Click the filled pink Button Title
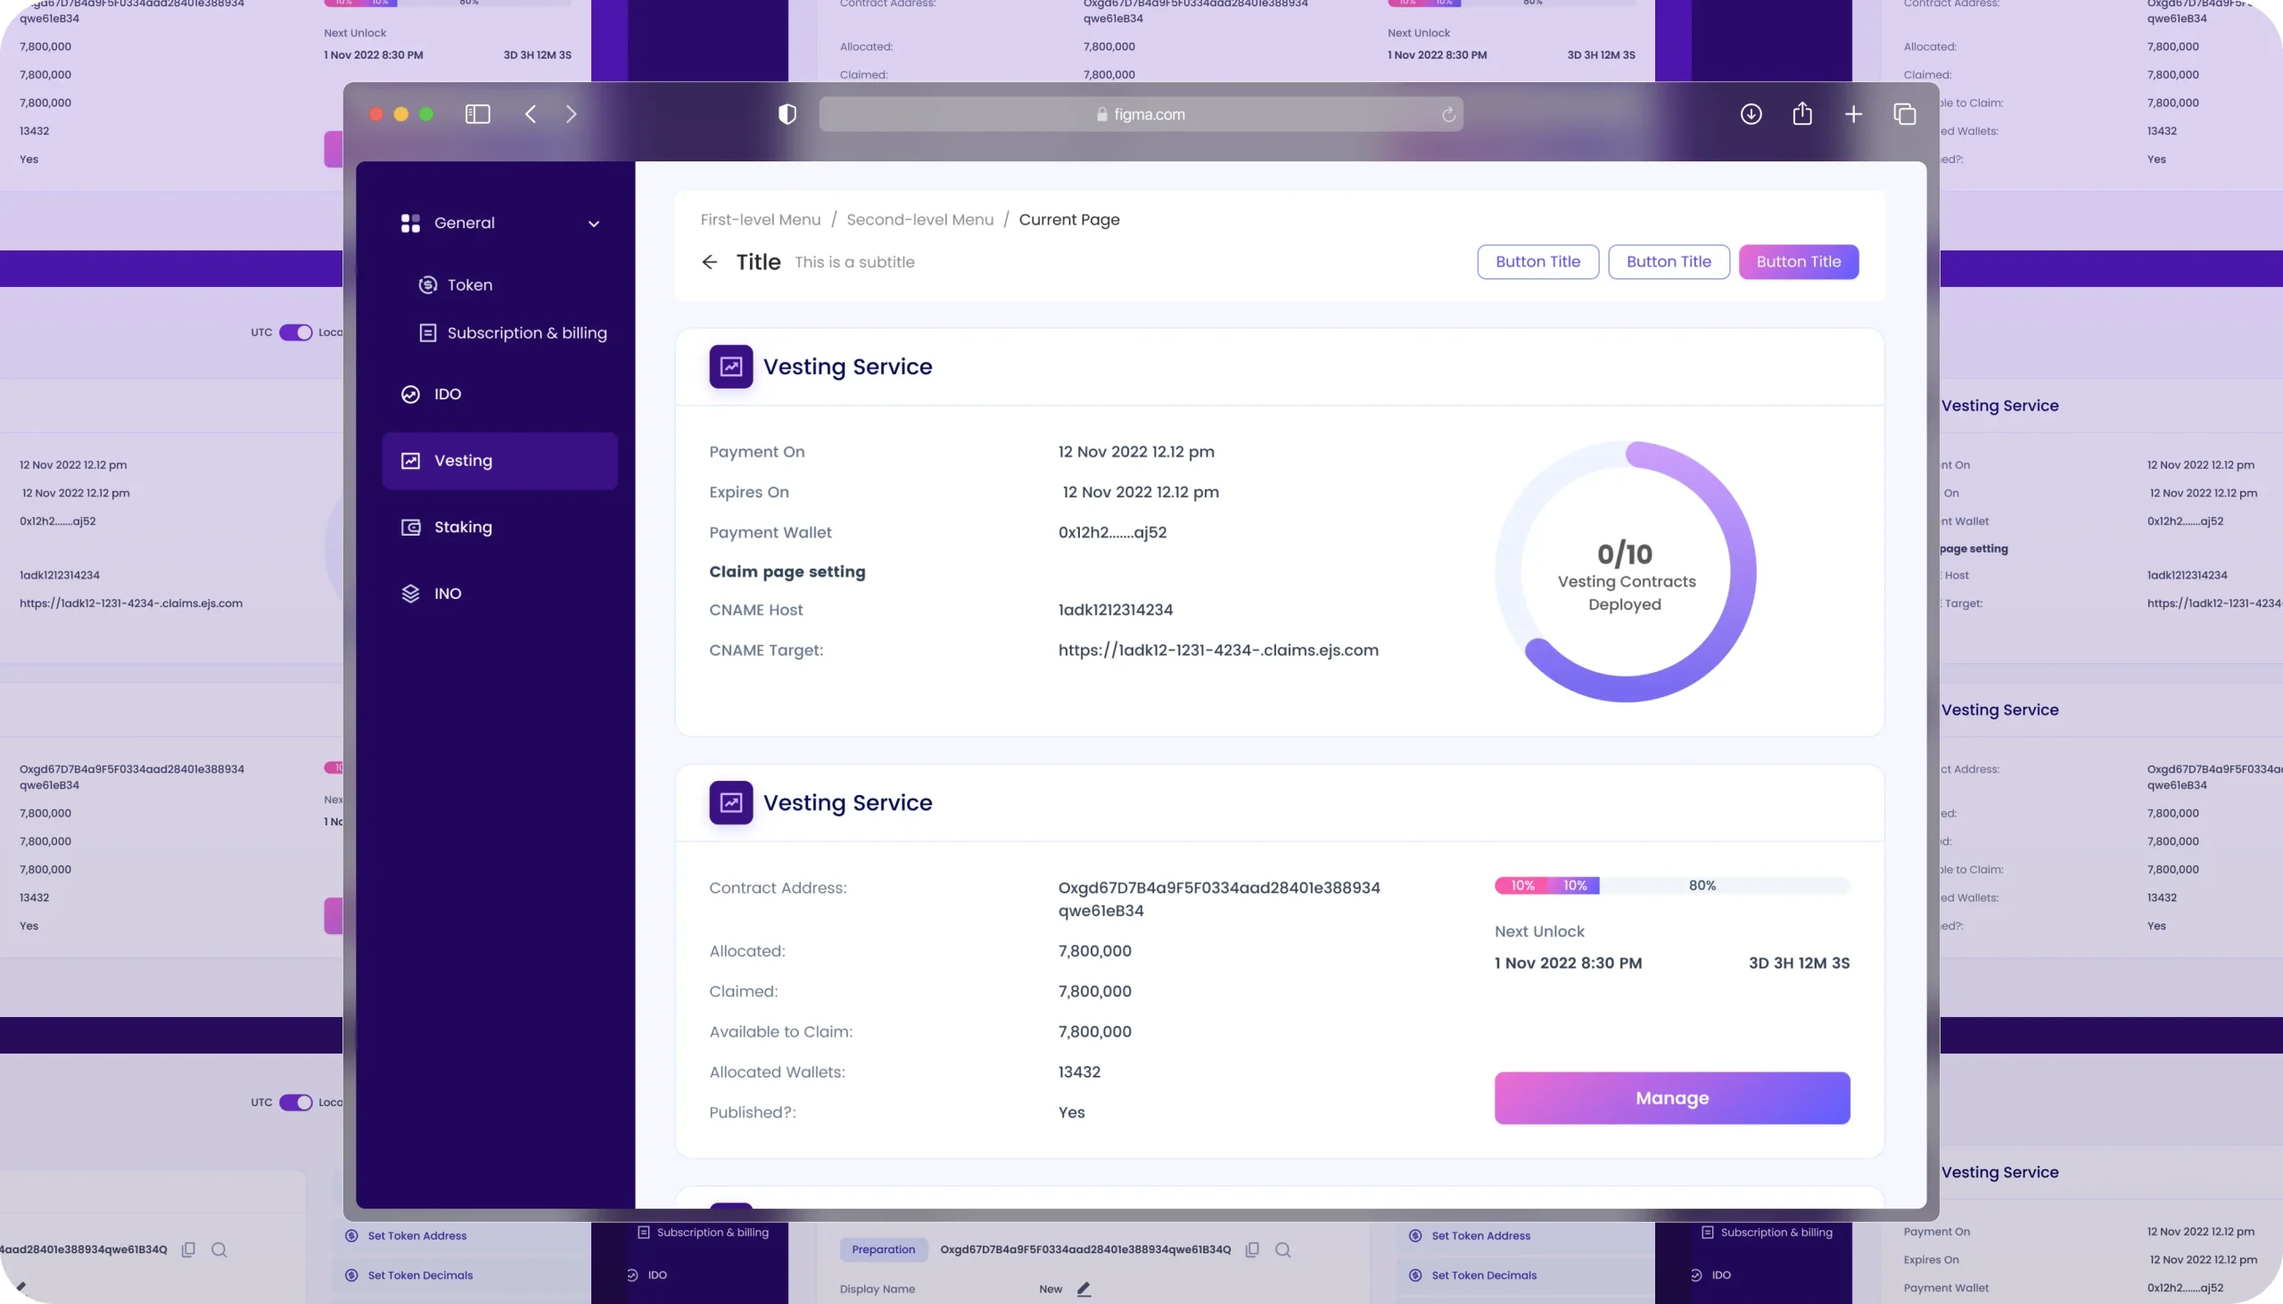 click(x=1797, y=261)
